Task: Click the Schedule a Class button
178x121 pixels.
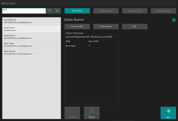Action: click(x=163, y=11)
